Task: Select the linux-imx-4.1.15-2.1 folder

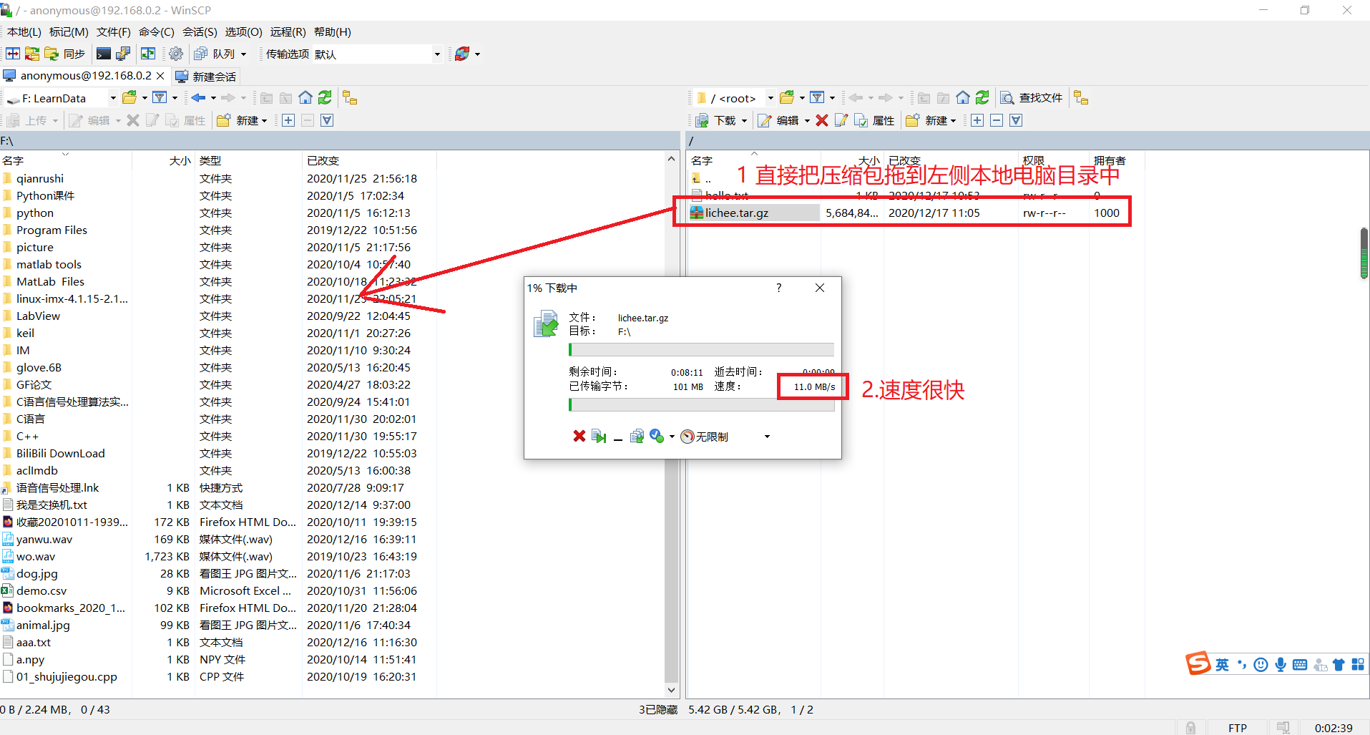Action: click(x=72, y=298)
